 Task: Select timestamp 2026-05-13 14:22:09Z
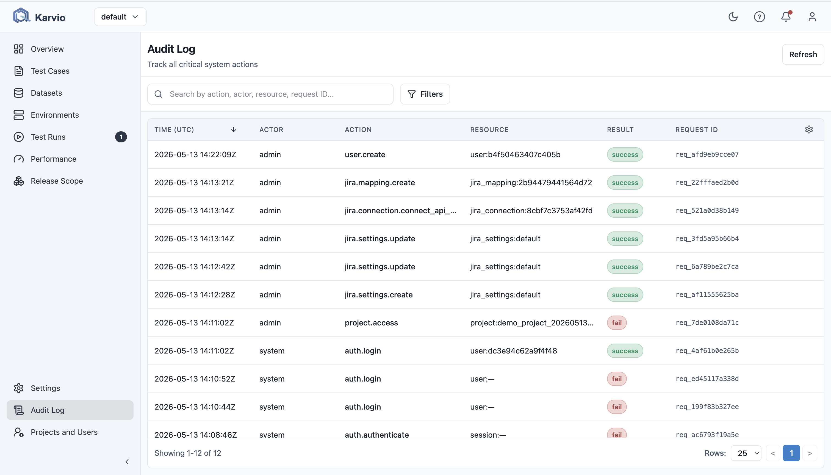click(x=195, y=155)
